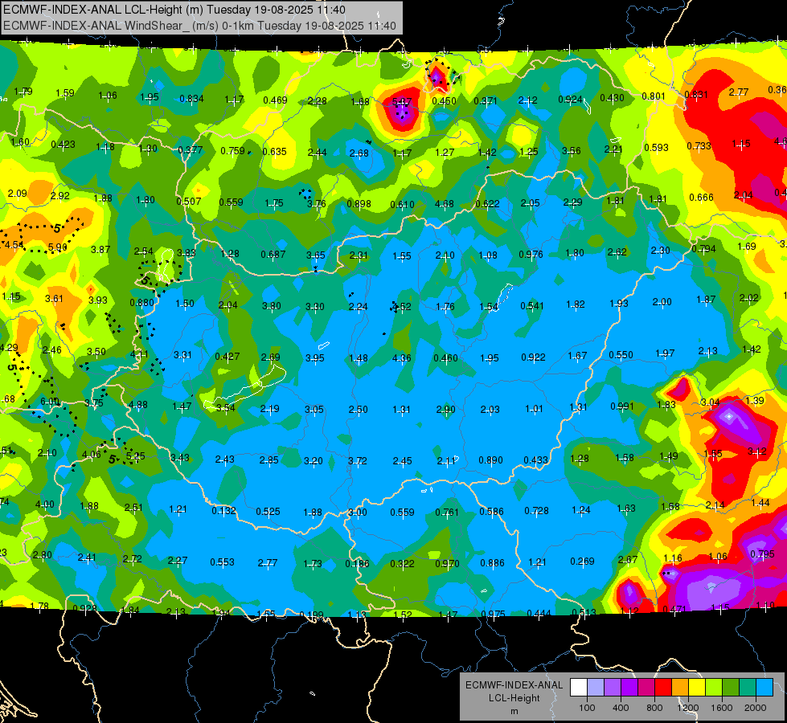Click the wind shear value 2.69
Screen dimensions: 787x723
(271, 357)
